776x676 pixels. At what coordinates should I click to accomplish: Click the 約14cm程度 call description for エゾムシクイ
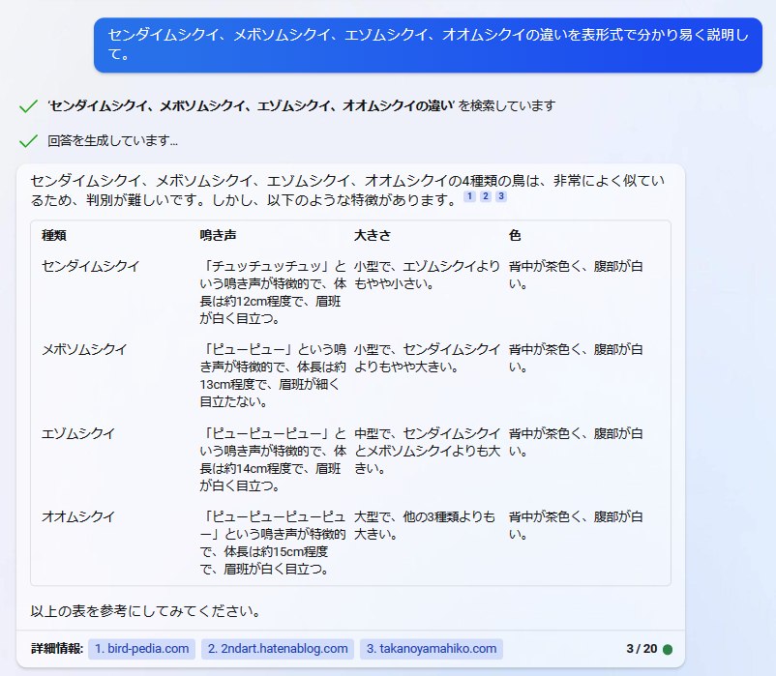tap(273, 459)
